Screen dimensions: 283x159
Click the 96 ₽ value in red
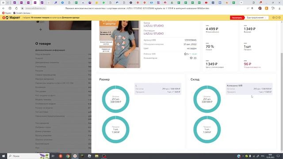pos(248,64)
